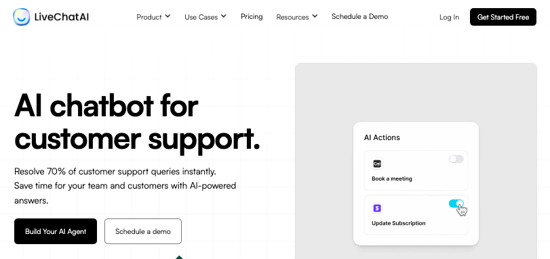Open the Use Cases dropdown

(205, 17)
